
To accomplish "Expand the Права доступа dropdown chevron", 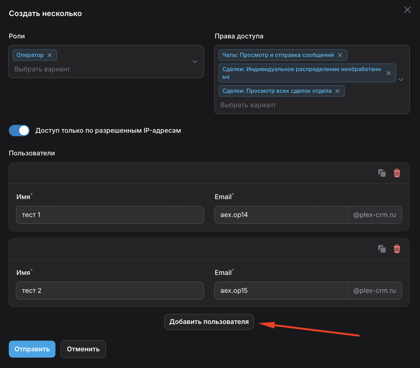I will pos(401,80).
